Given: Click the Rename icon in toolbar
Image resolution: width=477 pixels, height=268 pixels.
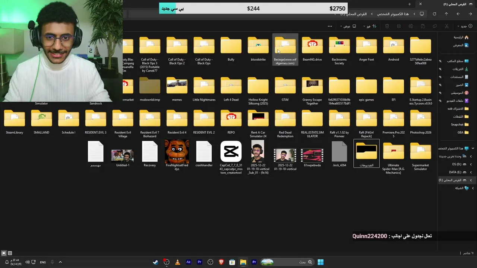Looking at the screenshot, I should click(x=411, y=26).
